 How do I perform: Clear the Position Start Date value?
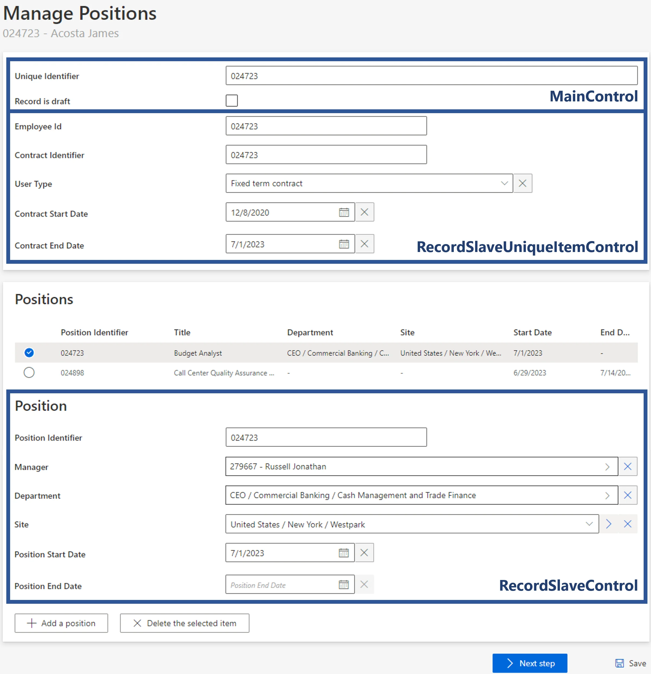point(364,553)
